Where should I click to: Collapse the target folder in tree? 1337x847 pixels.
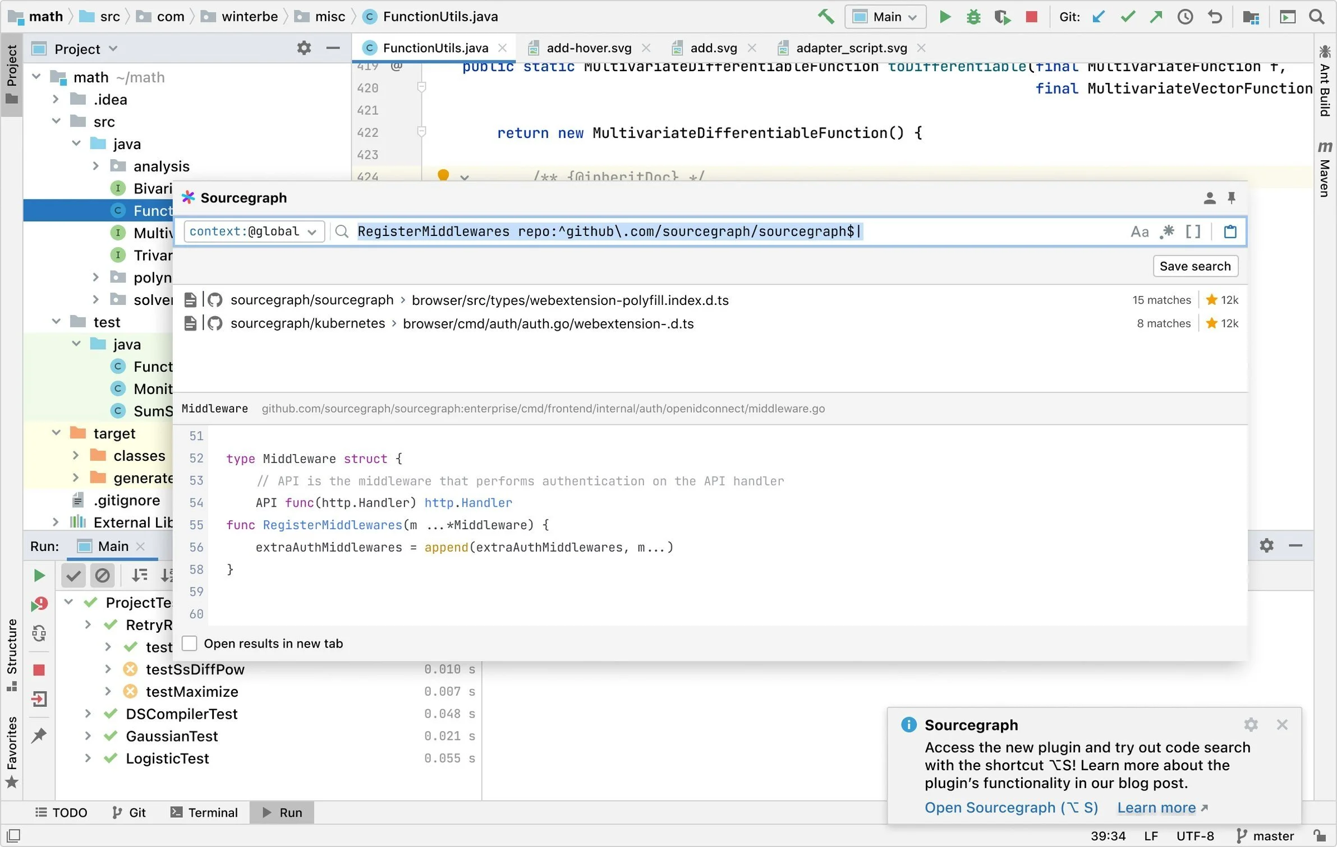point(56,433)
